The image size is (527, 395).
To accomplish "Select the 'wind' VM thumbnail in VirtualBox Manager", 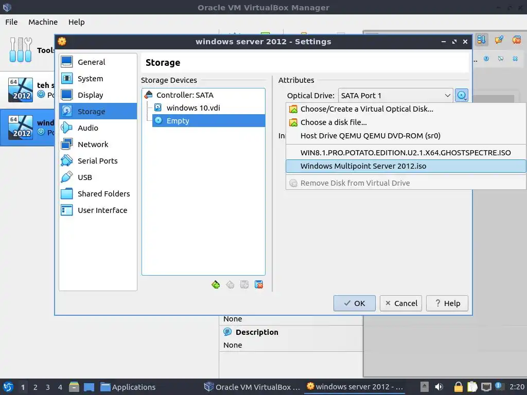I will (21, 128).
